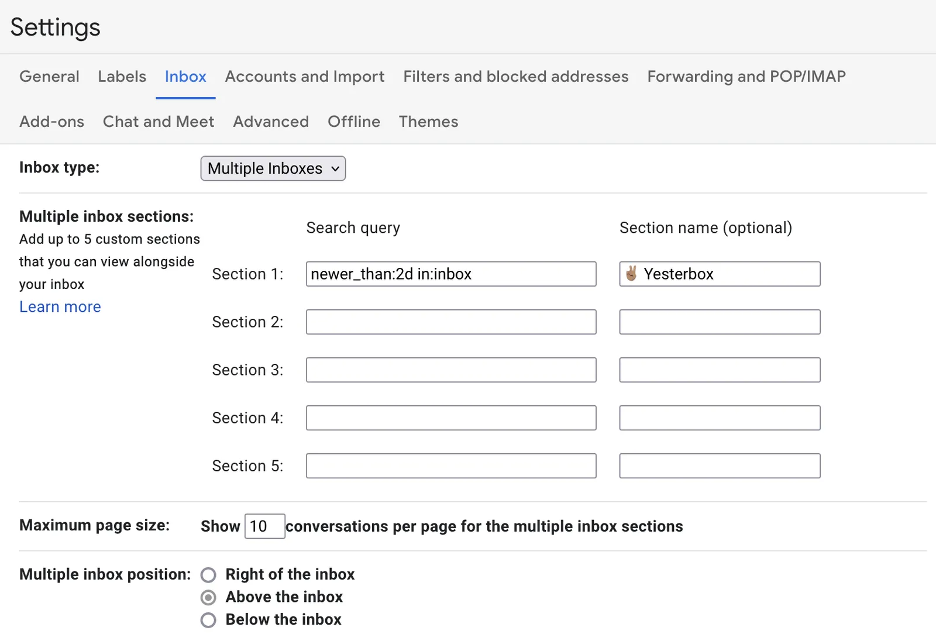This screenshot has width=936, height=641.
Task: Focus Section 5 search query field
Action: click(451, 466)
